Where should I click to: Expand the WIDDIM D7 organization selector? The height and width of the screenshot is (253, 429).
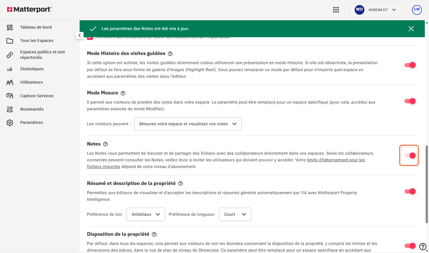coord(376,10)
